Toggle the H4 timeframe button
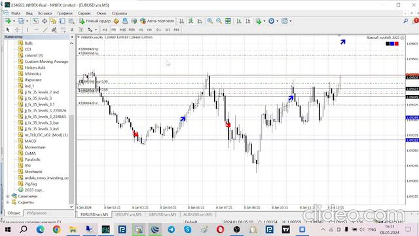The image size is (419, 236). pos(149,29)
